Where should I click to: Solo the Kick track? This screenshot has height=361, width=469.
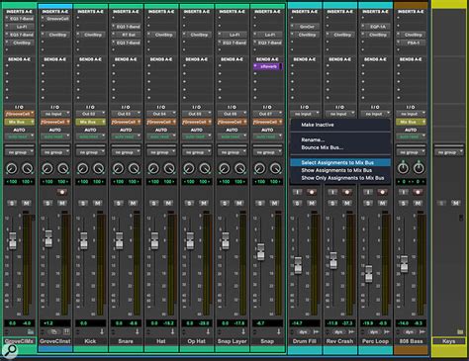click(x=83, y=203)
